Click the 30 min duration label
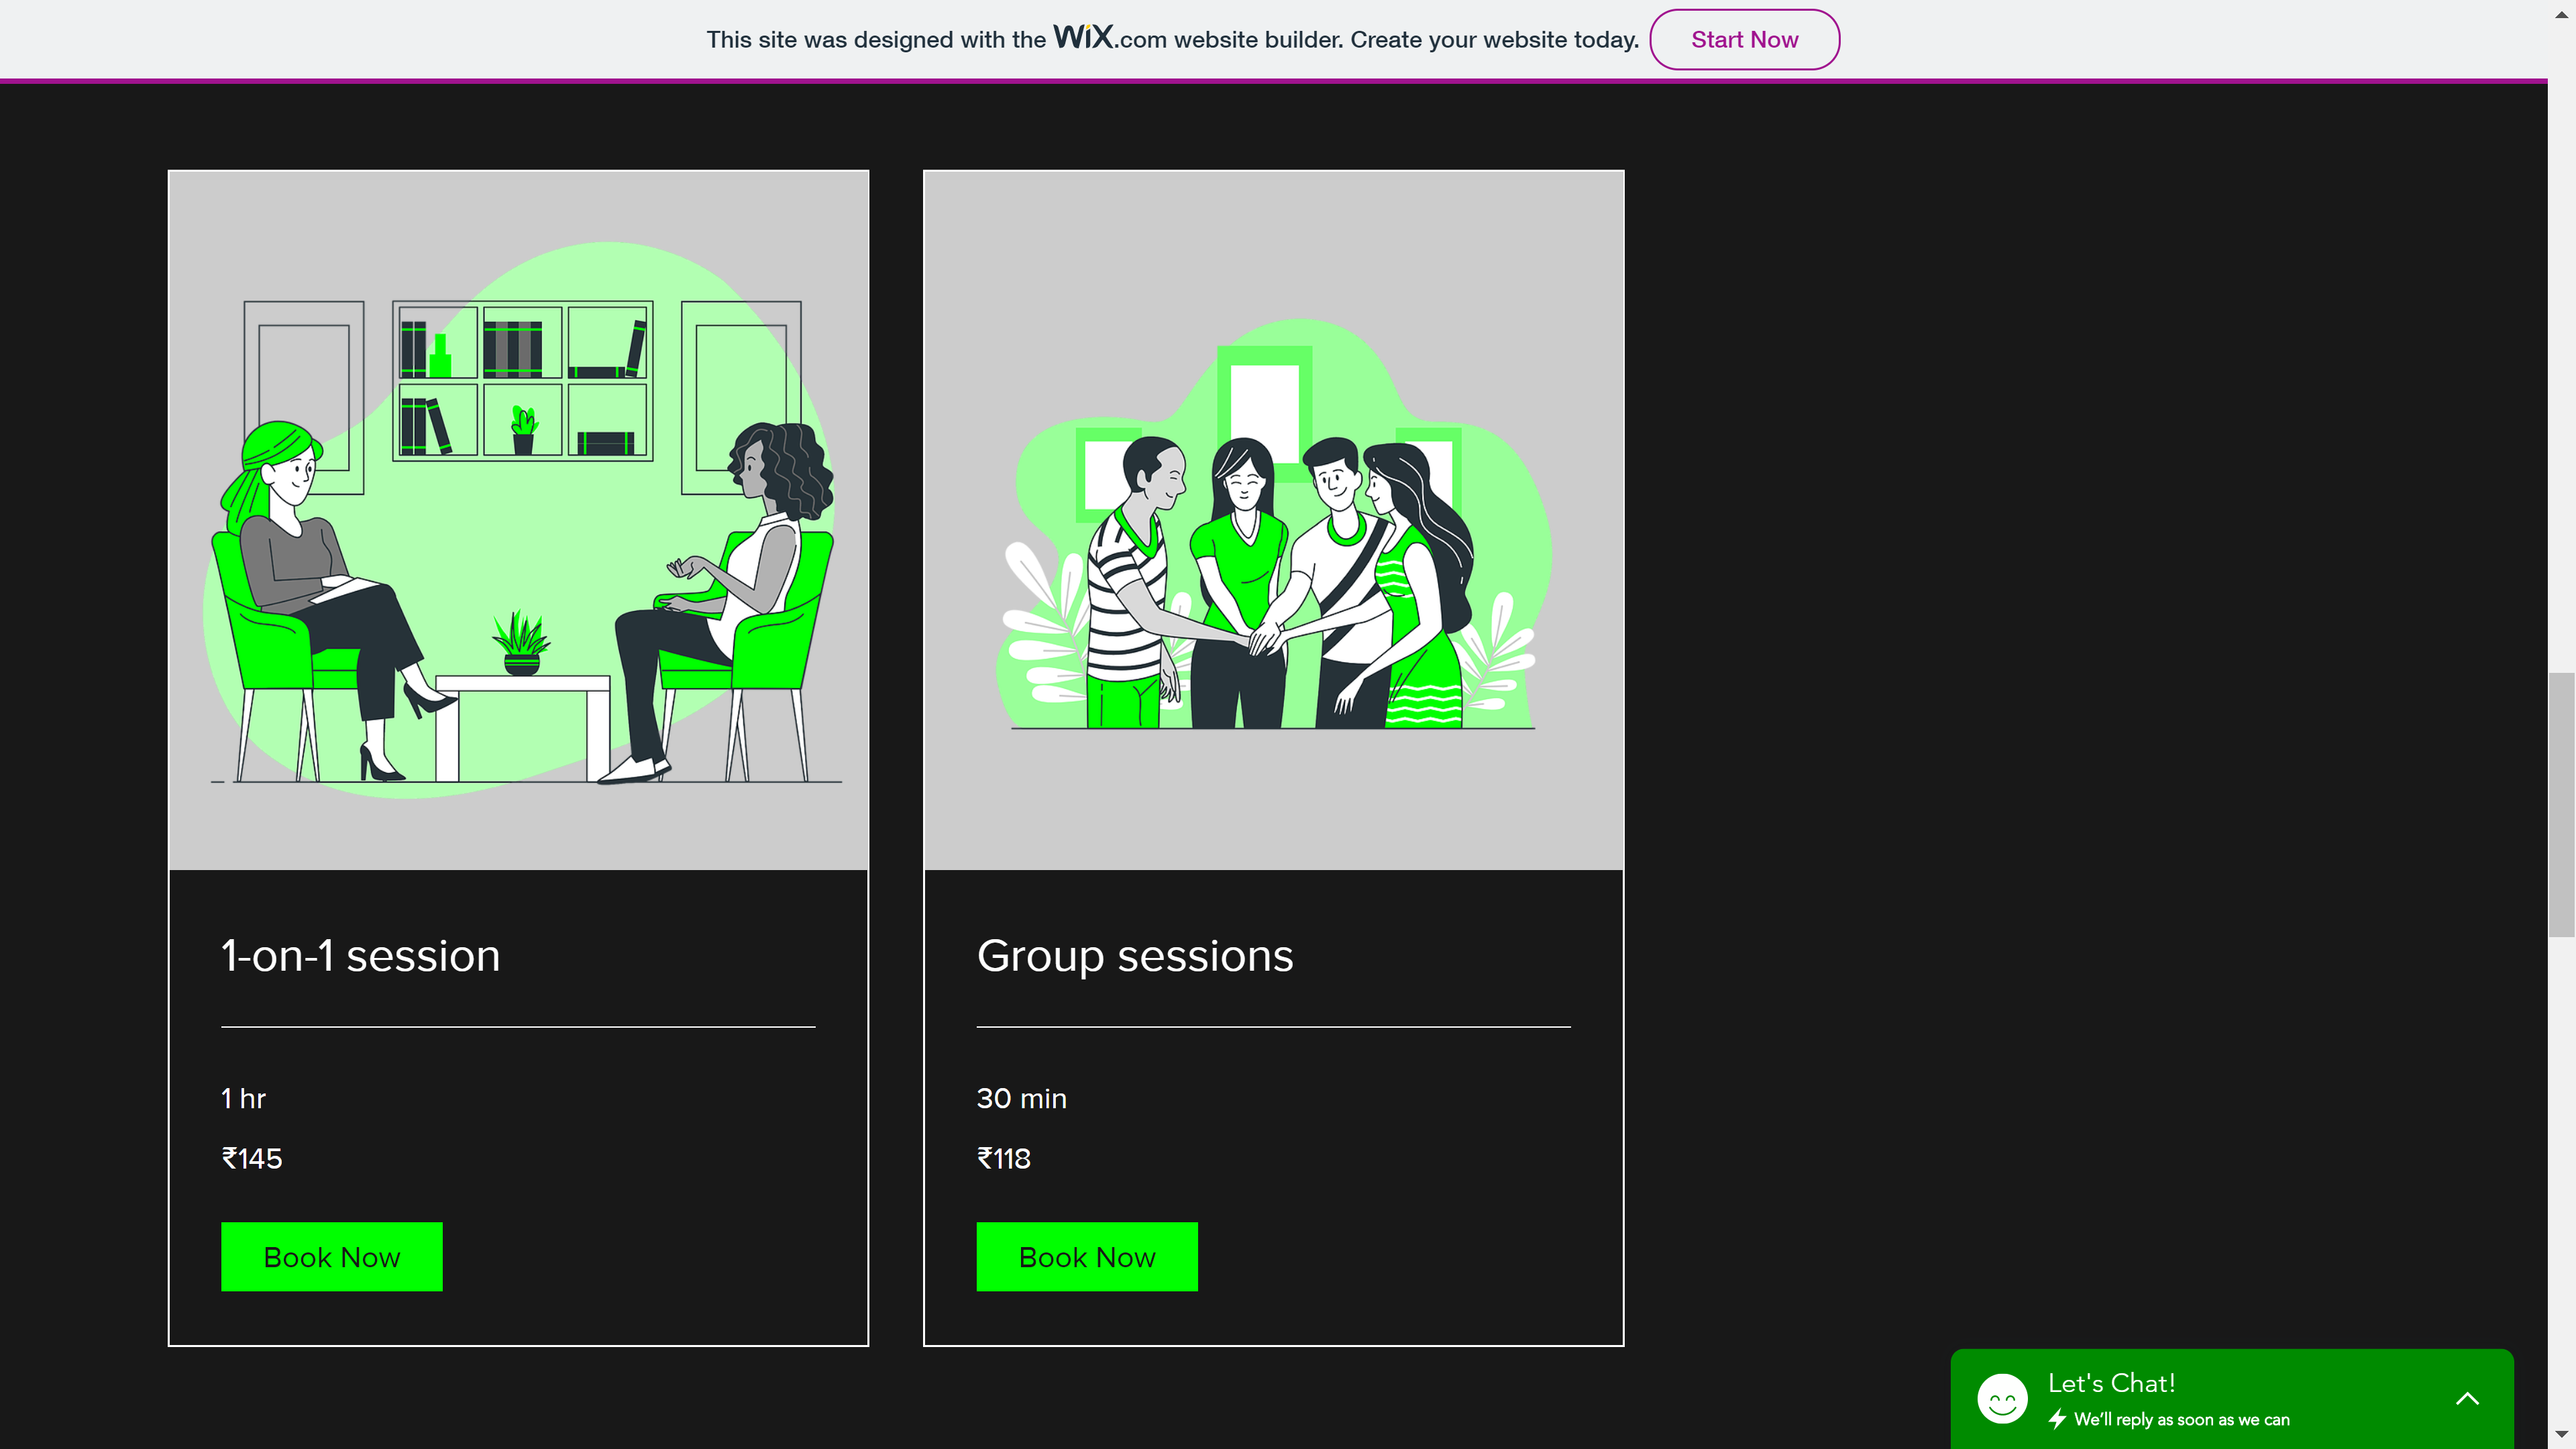Screen dimensions: 2576x1449 (x=1022, y=1098)
